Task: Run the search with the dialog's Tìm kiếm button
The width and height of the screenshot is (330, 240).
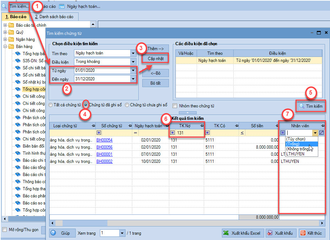Action: [x=311, y=106]
